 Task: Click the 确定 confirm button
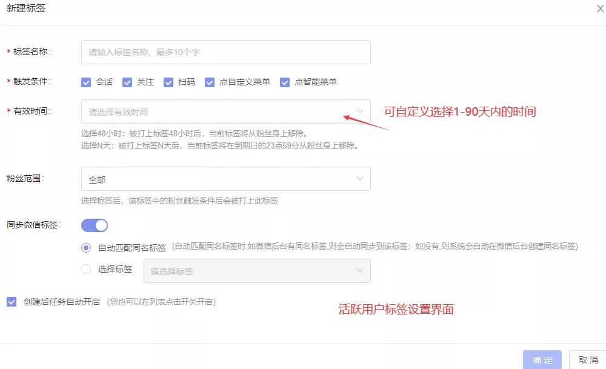(541, 359)
